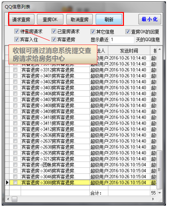Focus the 显示最近 days input field

tap(122, 39)
